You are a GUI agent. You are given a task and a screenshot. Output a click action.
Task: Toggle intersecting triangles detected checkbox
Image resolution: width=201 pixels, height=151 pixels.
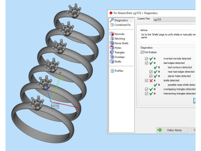tap(147, 94)
